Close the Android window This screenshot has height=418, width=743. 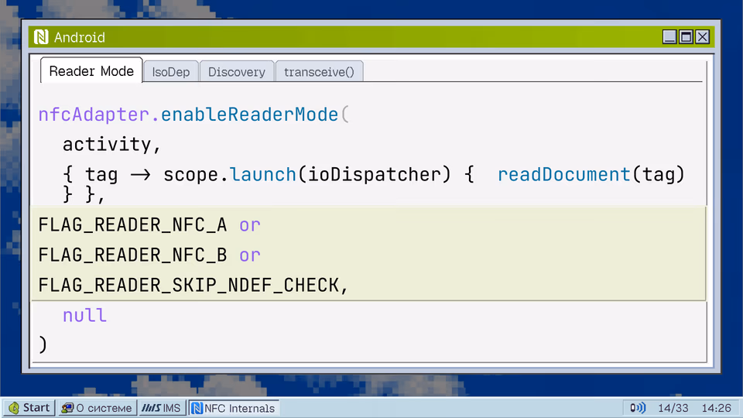[x=702, y=37]
